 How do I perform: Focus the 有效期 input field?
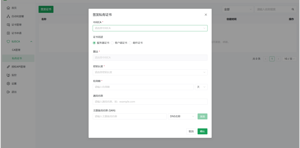coord(143,87)
